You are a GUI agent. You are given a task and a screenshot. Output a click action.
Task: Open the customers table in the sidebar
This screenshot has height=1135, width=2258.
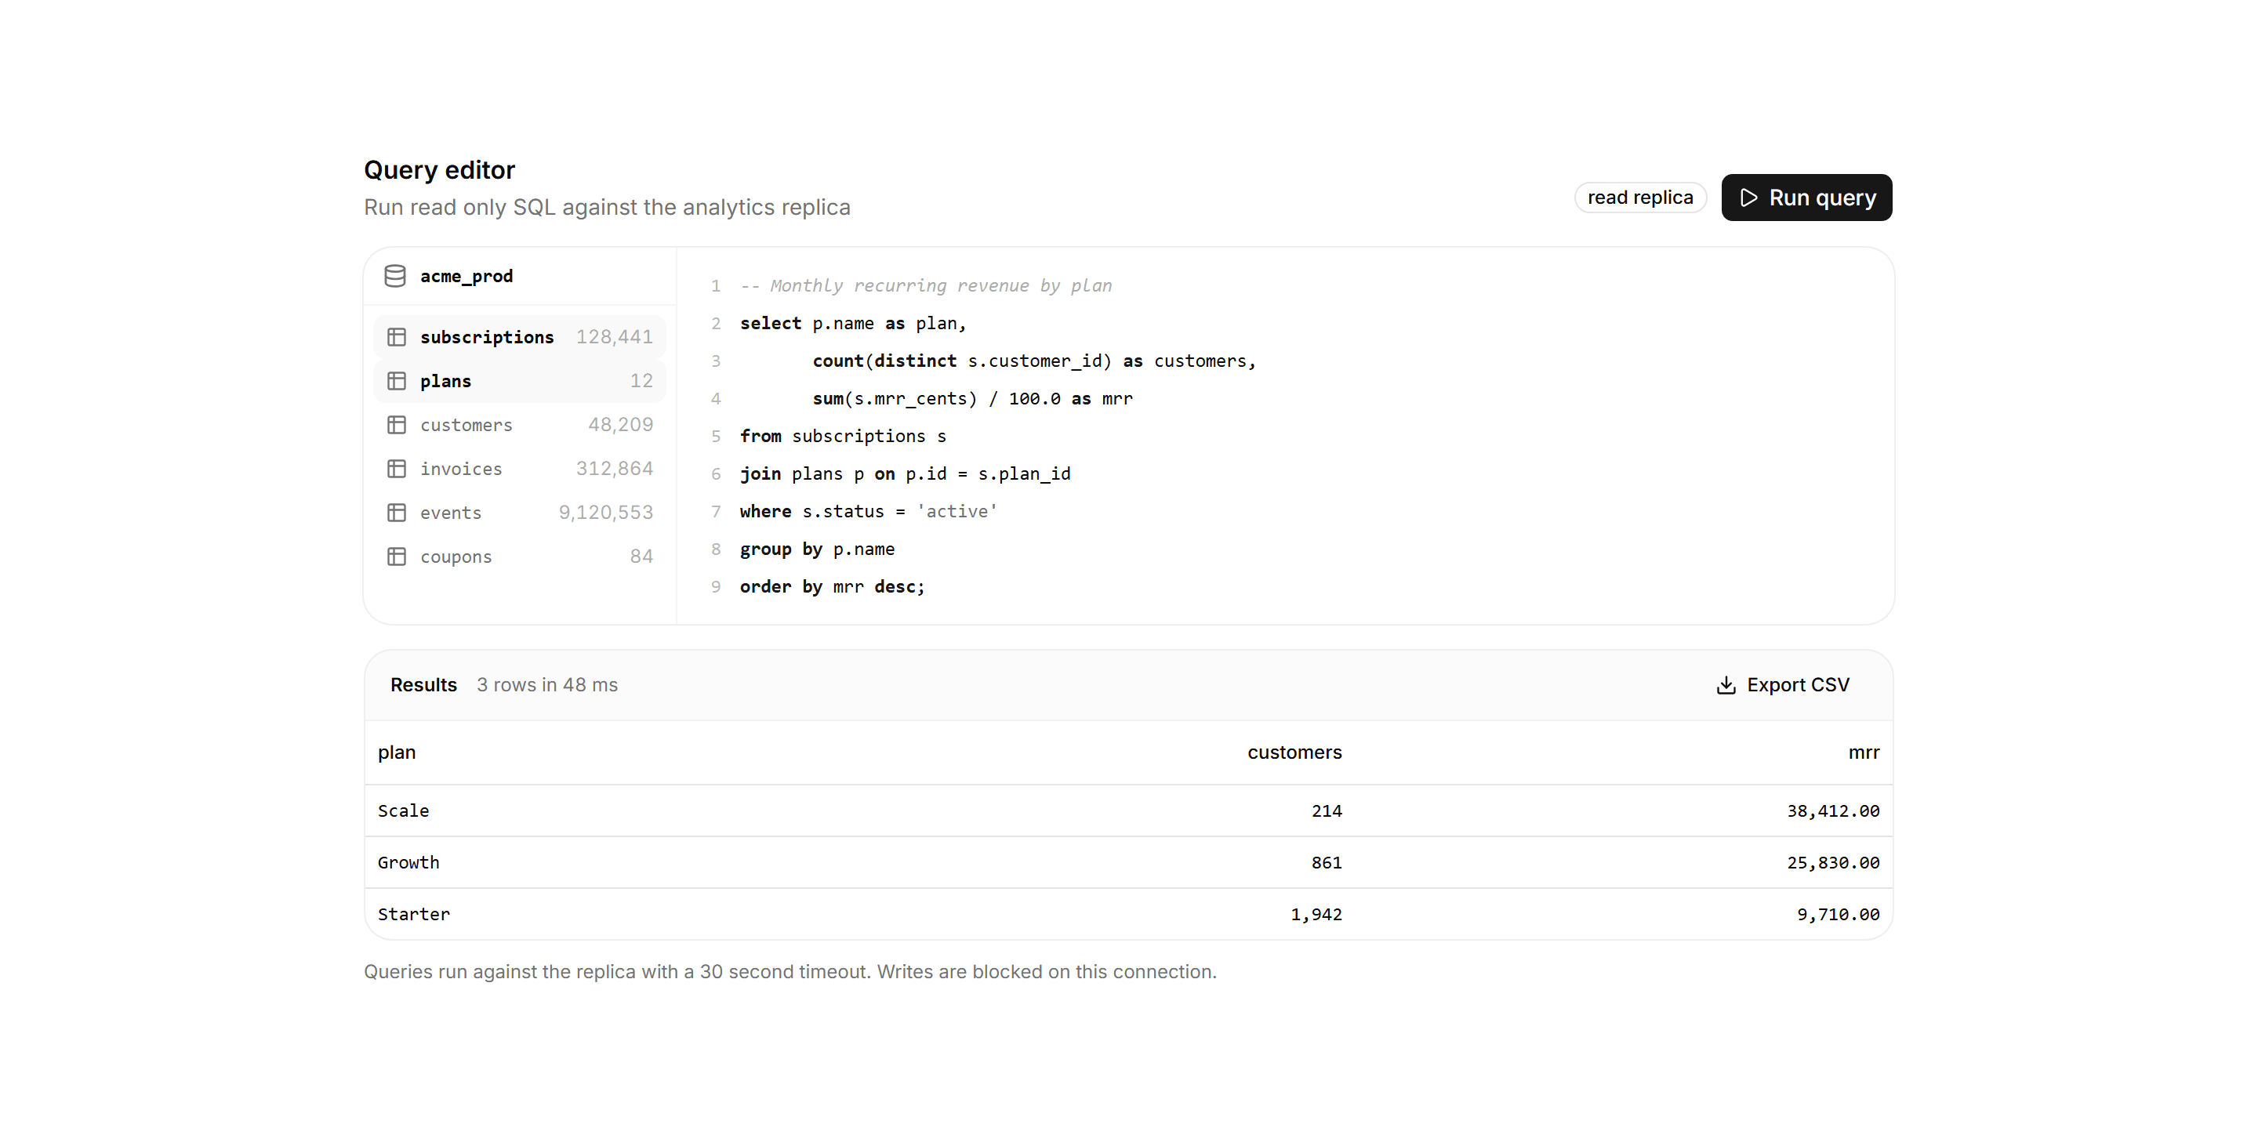click(520, 425)
